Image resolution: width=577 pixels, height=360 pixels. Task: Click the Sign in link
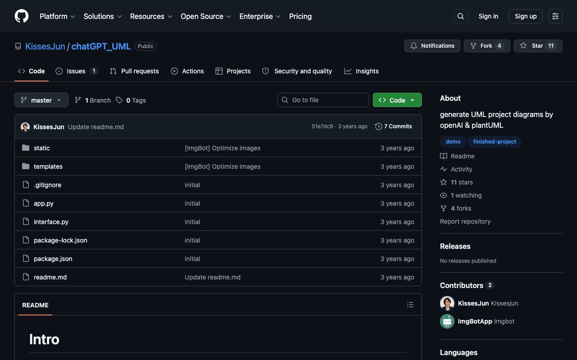(x=488, y=16)
